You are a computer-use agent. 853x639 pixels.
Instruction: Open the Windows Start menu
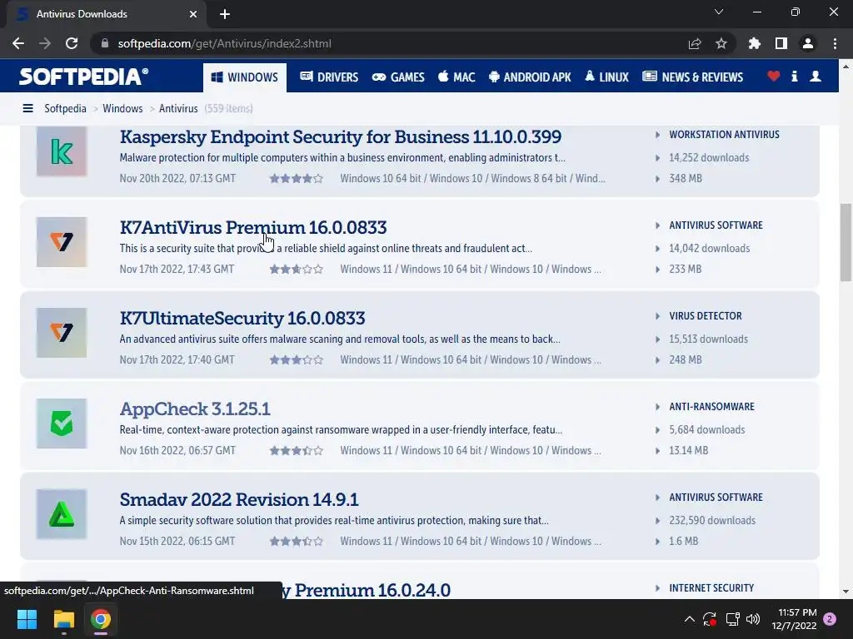click(27, 619)
